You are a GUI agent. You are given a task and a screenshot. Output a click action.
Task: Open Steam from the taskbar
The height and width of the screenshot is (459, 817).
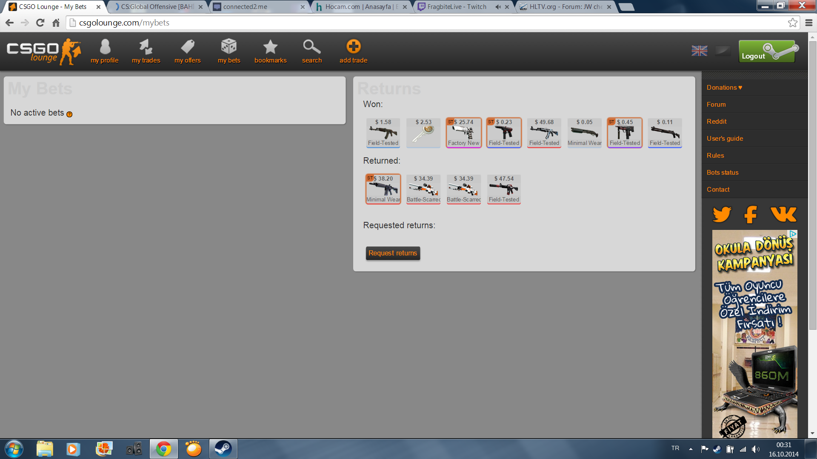tap(223, 449)
